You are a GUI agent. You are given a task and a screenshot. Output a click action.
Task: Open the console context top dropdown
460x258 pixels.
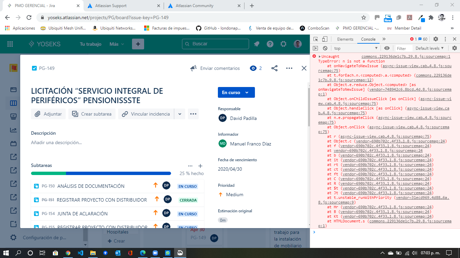[356, 48]
